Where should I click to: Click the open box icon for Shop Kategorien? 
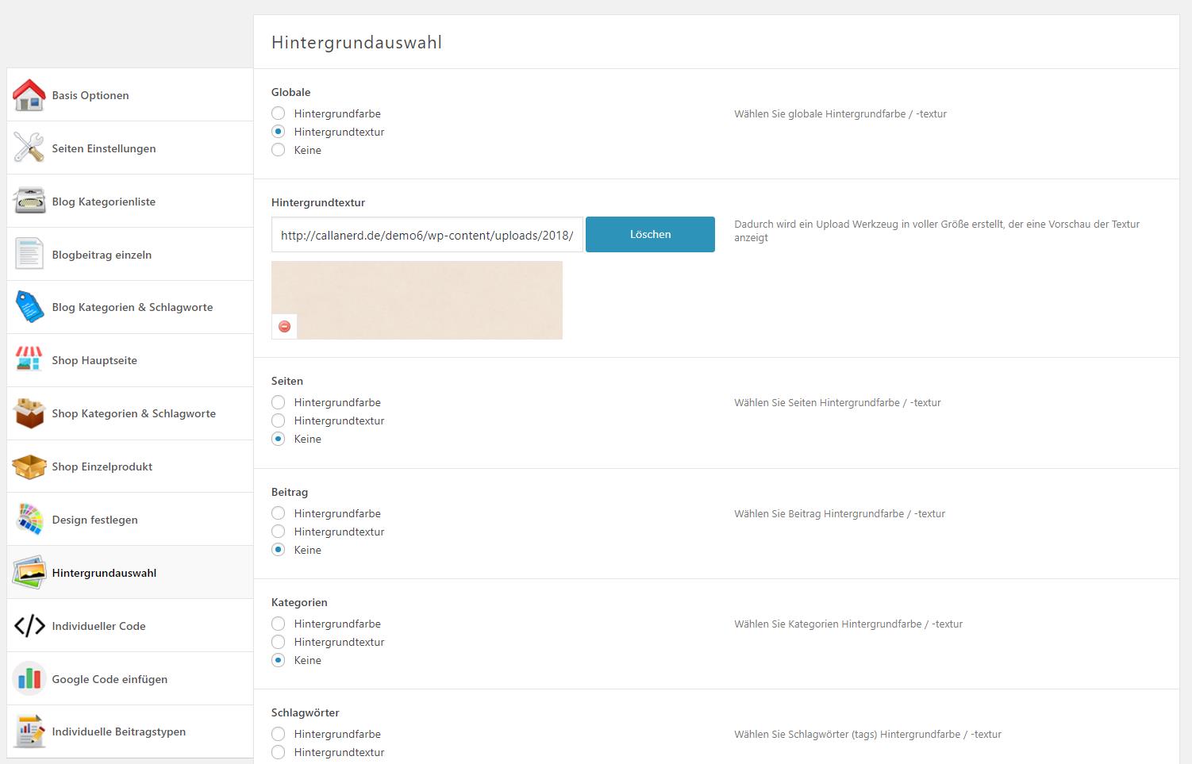[29, 413]
